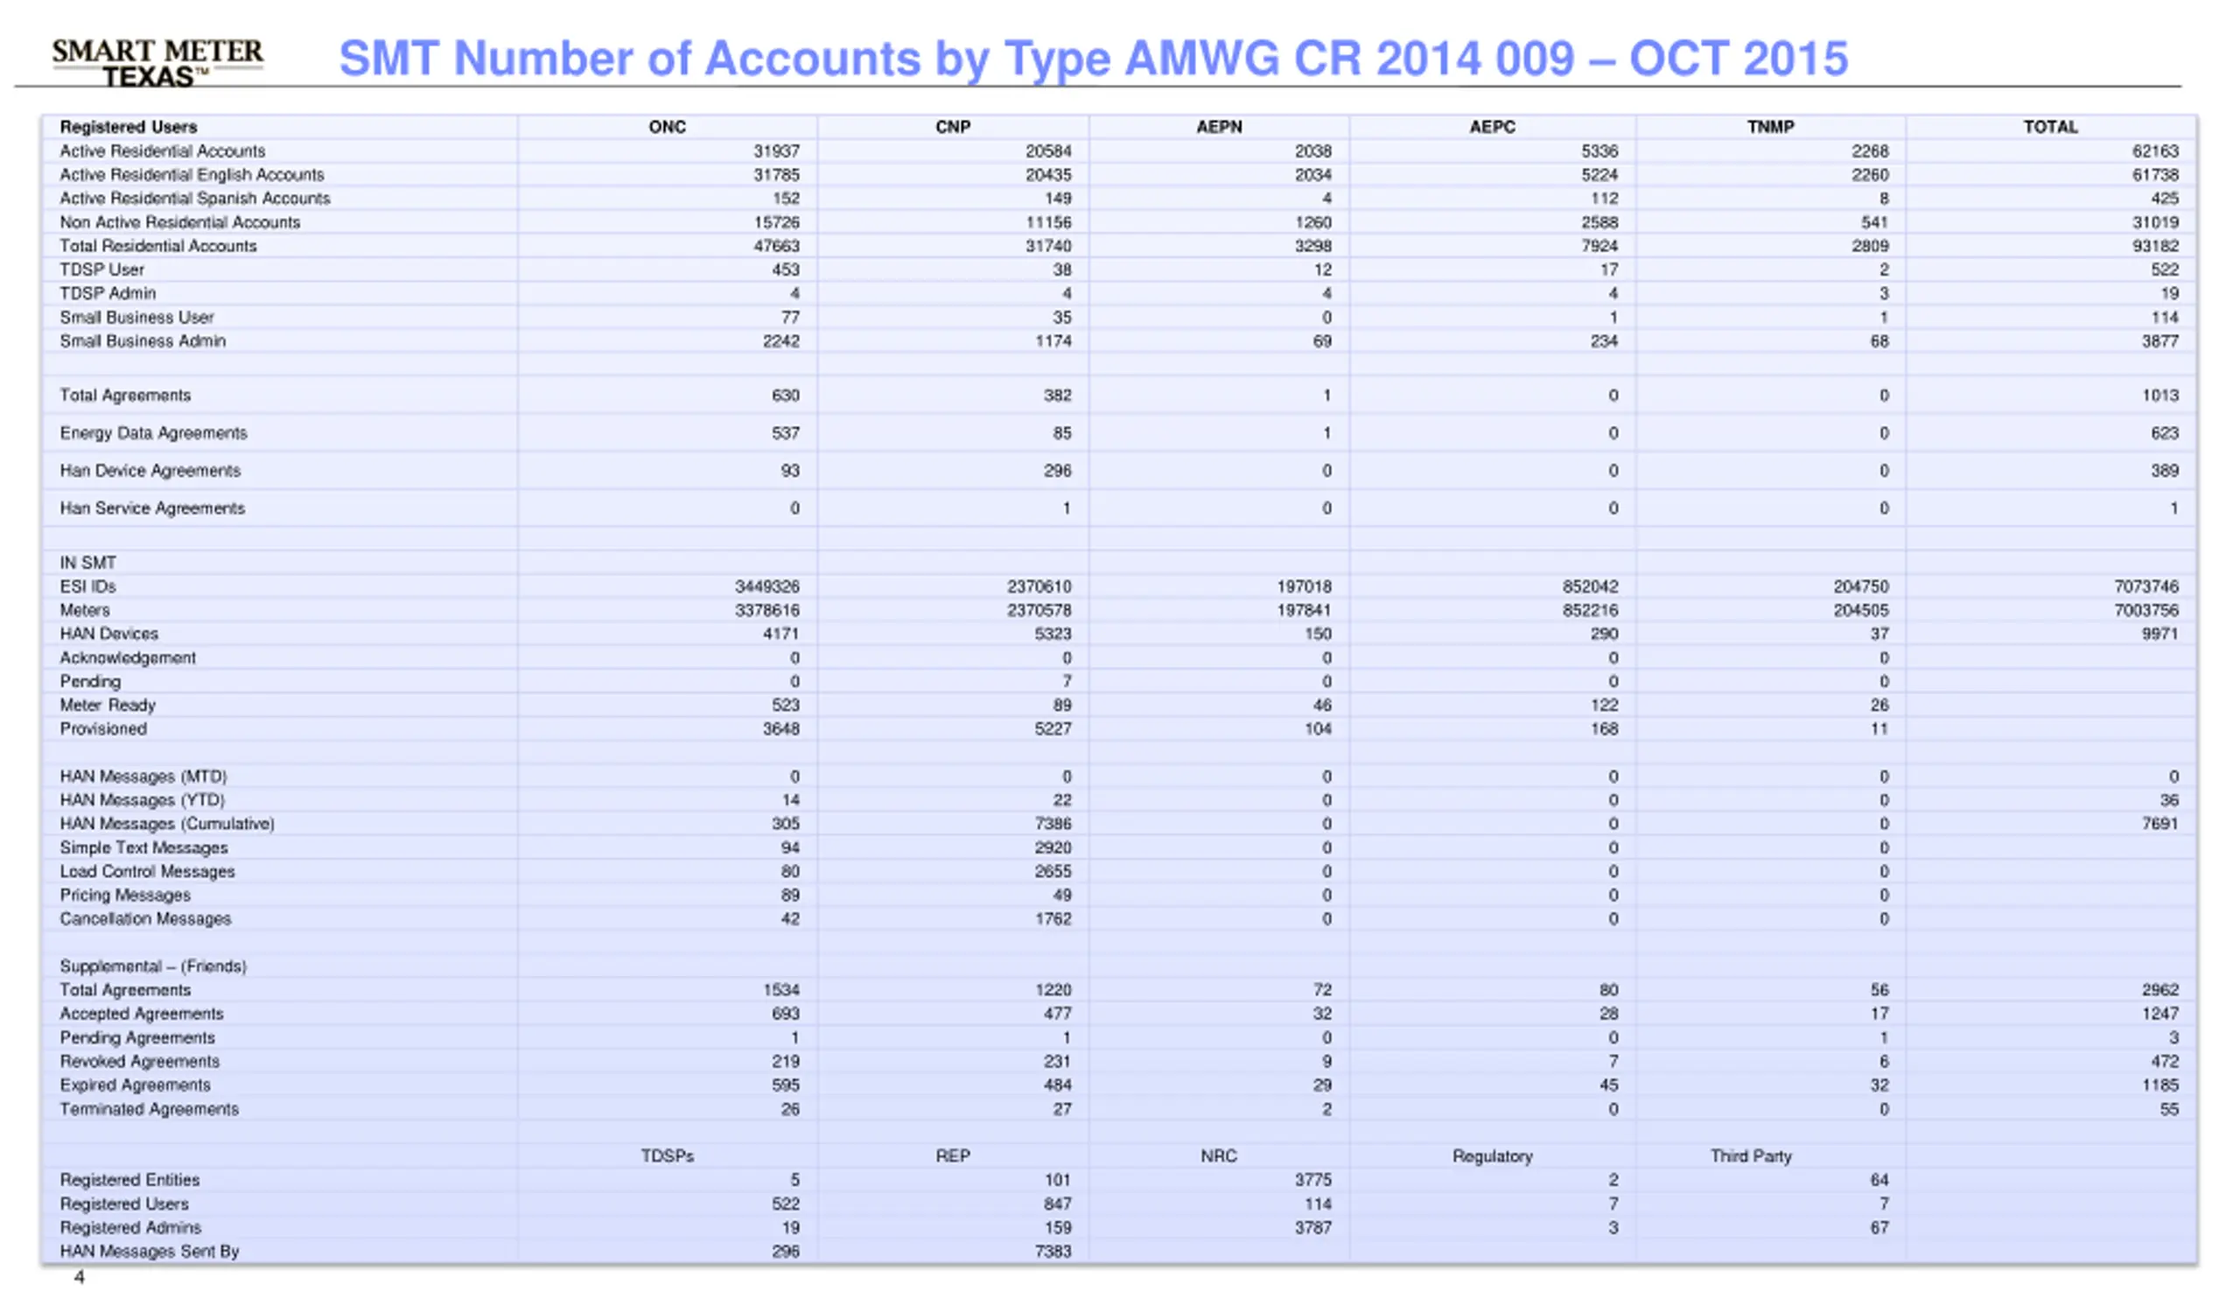Click the HAN Messages (YTD) label
The image size is (2240, 1291).
click(142, 799)
